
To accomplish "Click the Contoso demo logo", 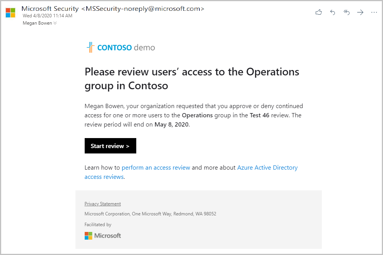I will pyautogui.click(x=119, y=47).
